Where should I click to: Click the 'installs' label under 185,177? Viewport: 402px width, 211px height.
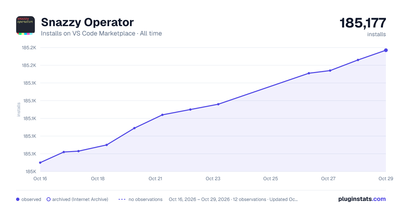[x=377, y=34]
